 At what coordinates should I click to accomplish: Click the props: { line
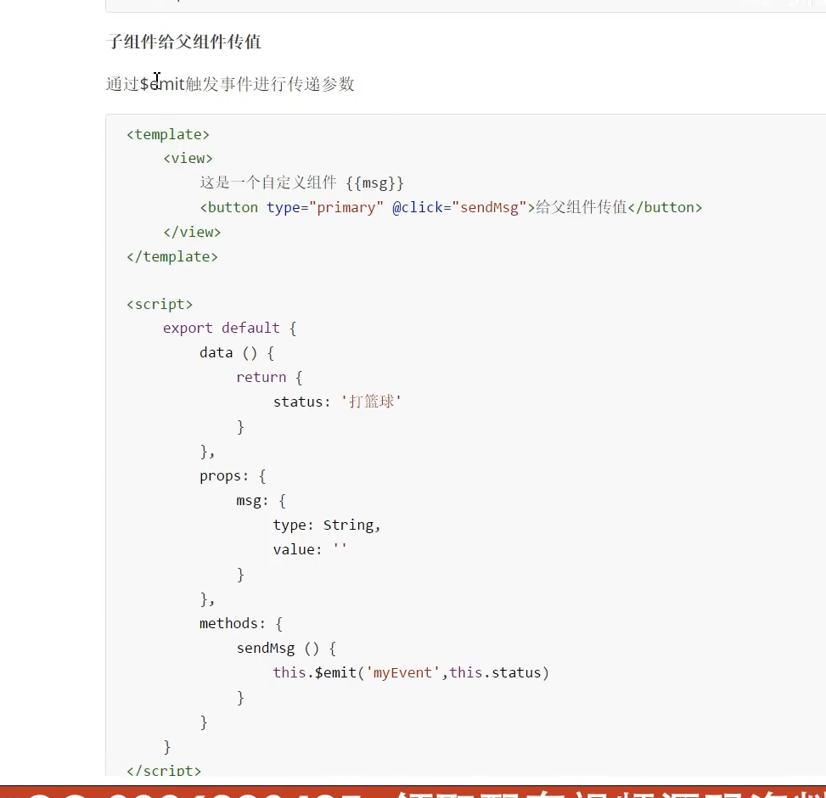coord(233,476)
